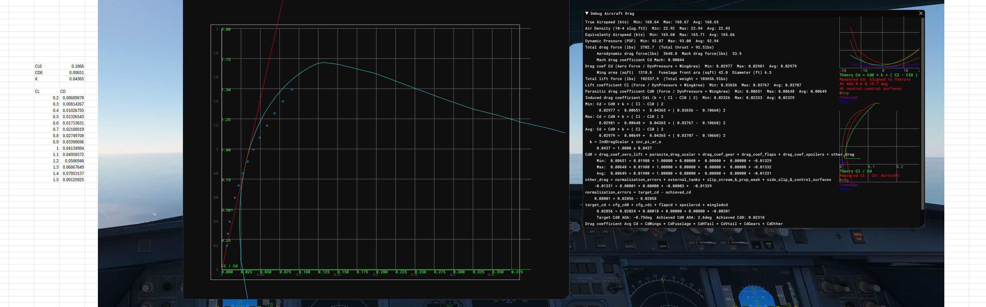Select the CD cell 0.00689078
The image size is (986, 307).
tap(72, 98)
